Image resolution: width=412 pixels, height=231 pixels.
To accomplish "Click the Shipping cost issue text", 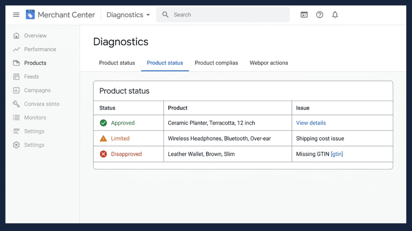I will [x=320, y=138].
